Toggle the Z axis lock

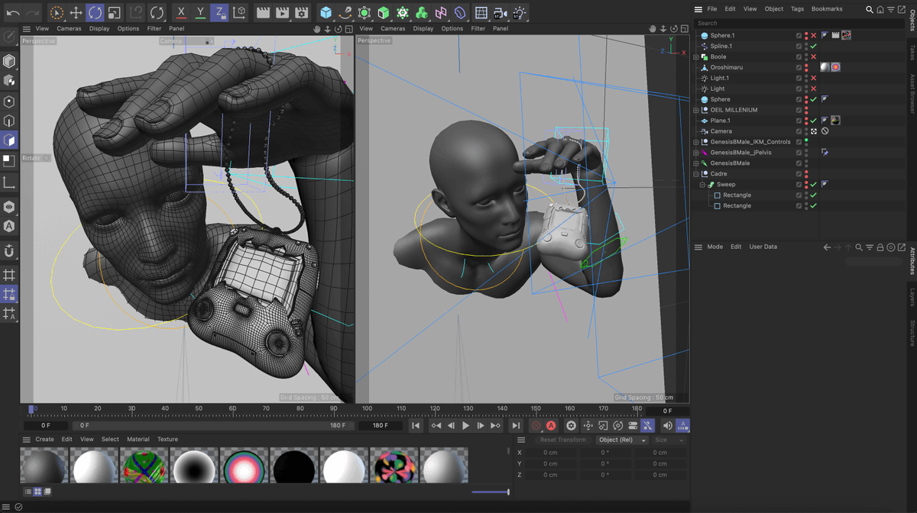coord(219,13)
